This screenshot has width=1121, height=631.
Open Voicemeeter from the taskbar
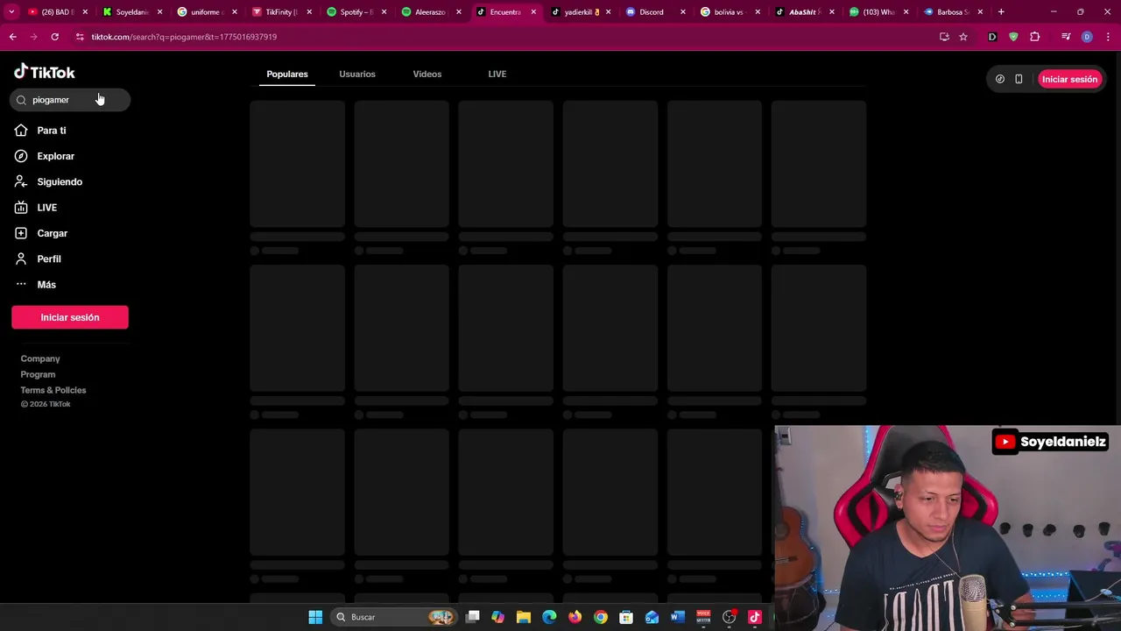(703, 617)
